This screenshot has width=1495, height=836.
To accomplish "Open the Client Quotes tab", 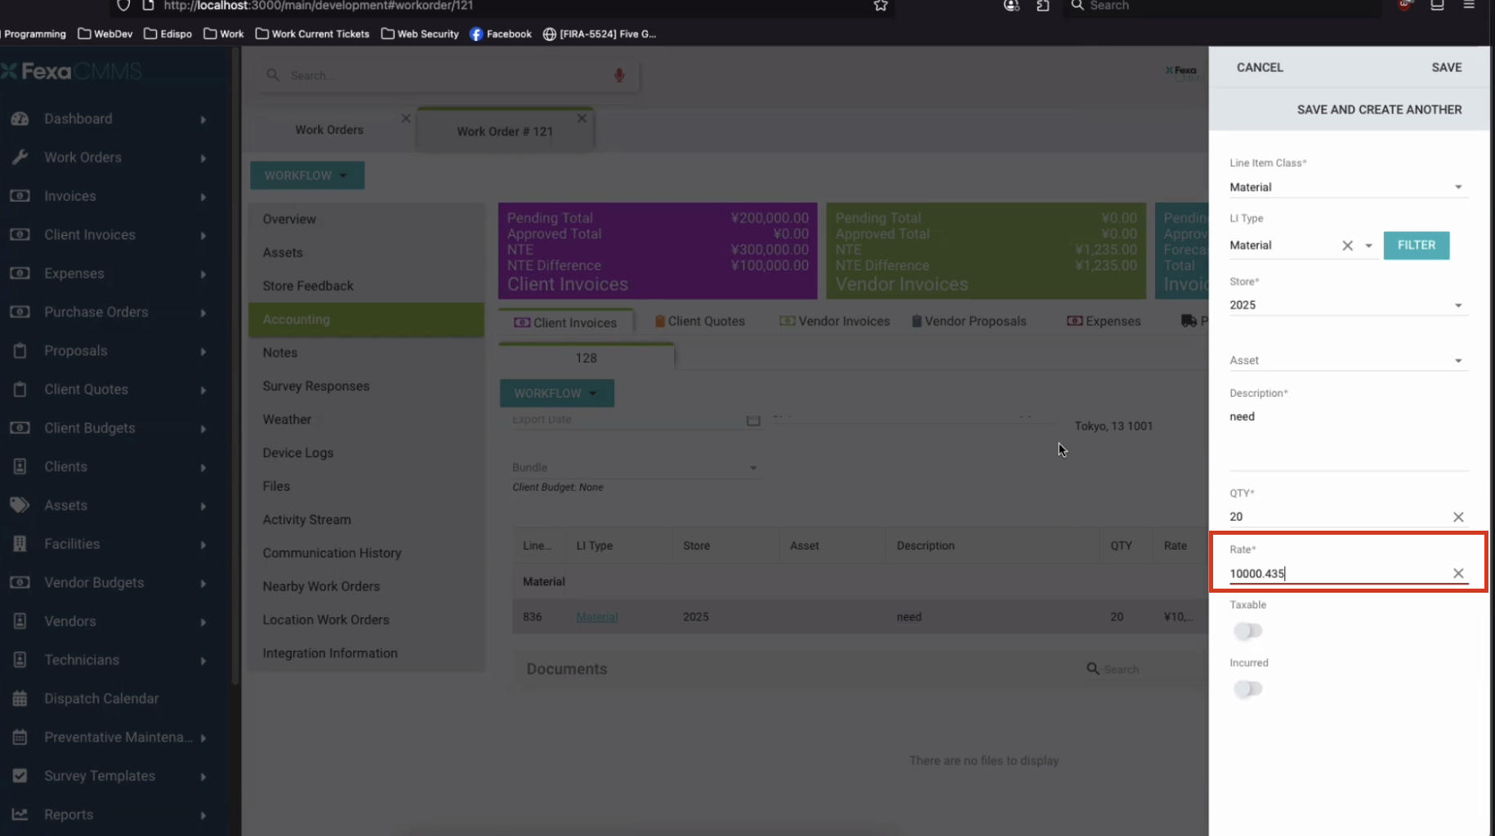I will coord(700,322).
